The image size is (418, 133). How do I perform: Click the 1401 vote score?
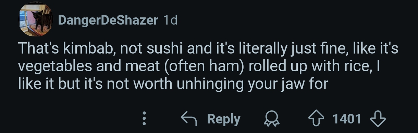[347, 119]
